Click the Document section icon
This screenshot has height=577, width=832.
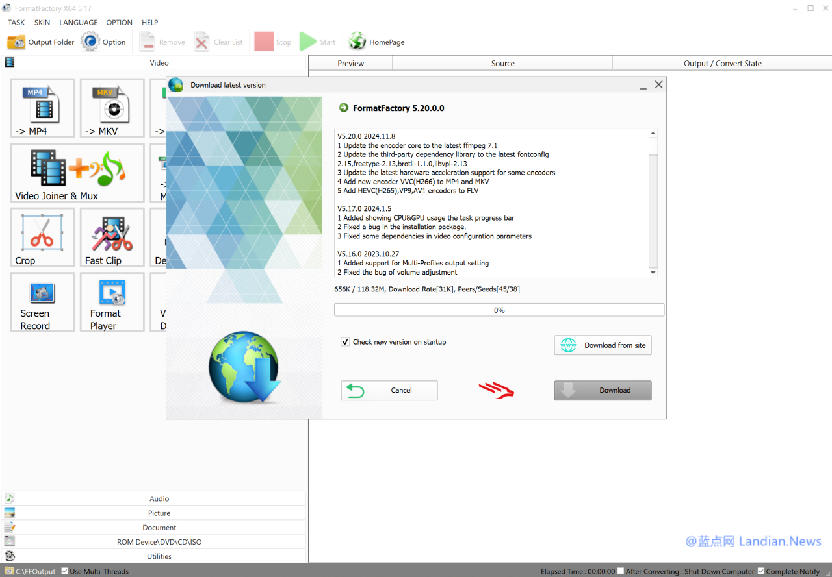[9, 526]
